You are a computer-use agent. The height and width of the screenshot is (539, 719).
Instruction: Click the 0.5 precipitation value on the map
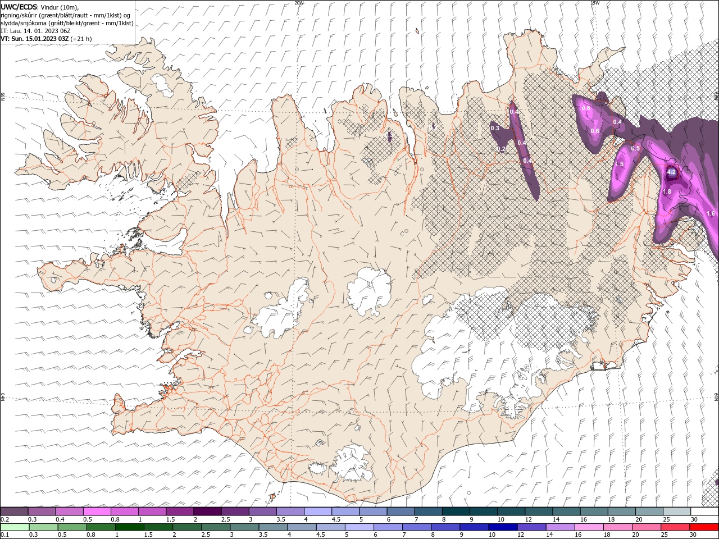coord(635,148)
